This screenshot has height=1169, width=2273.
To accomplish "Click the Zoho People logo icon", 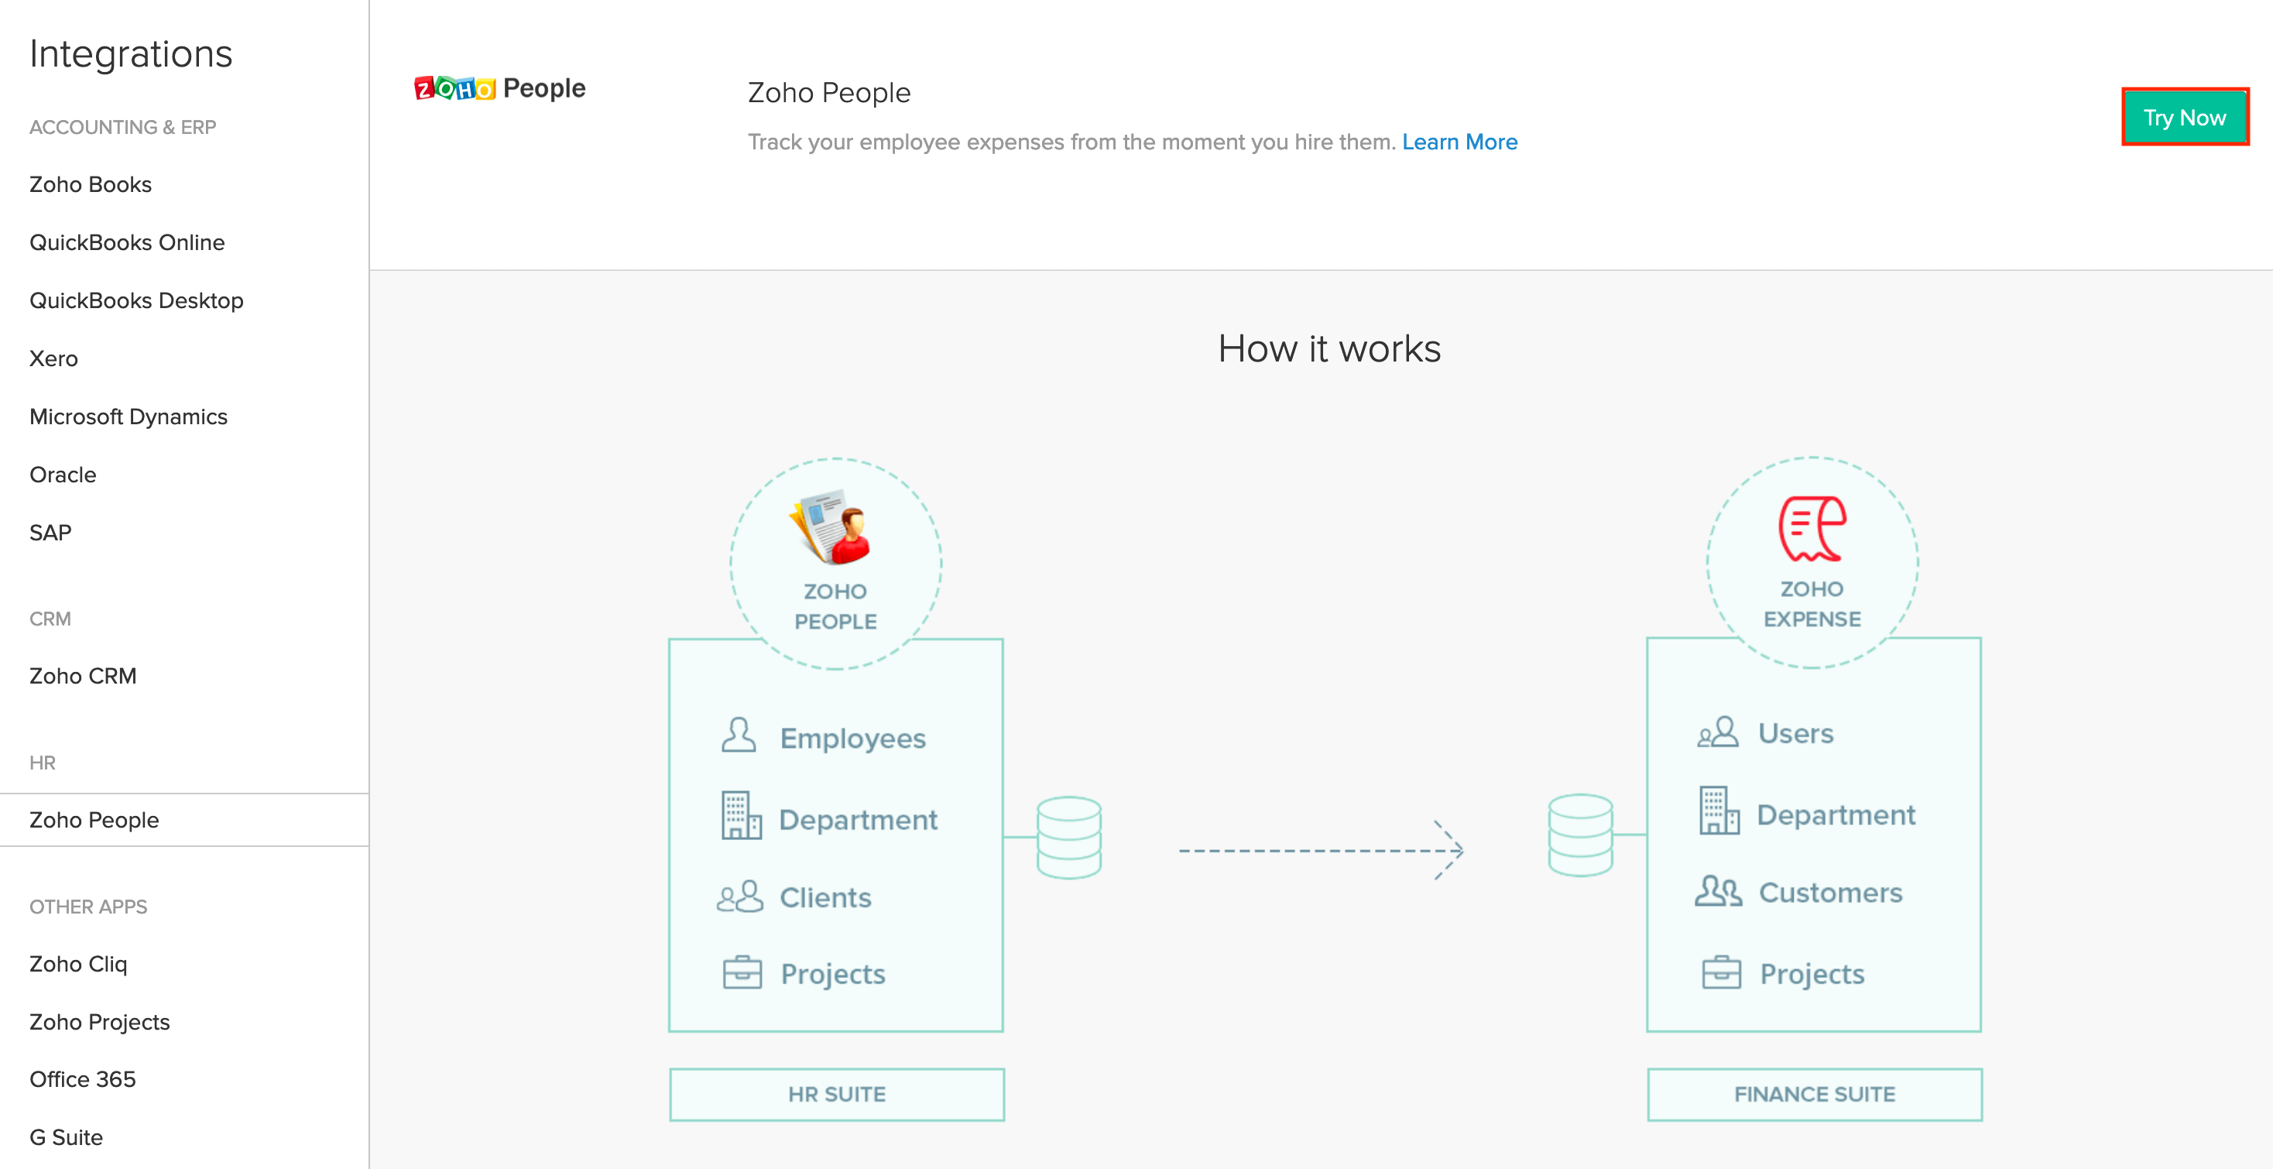I will (x=454, y=87).
